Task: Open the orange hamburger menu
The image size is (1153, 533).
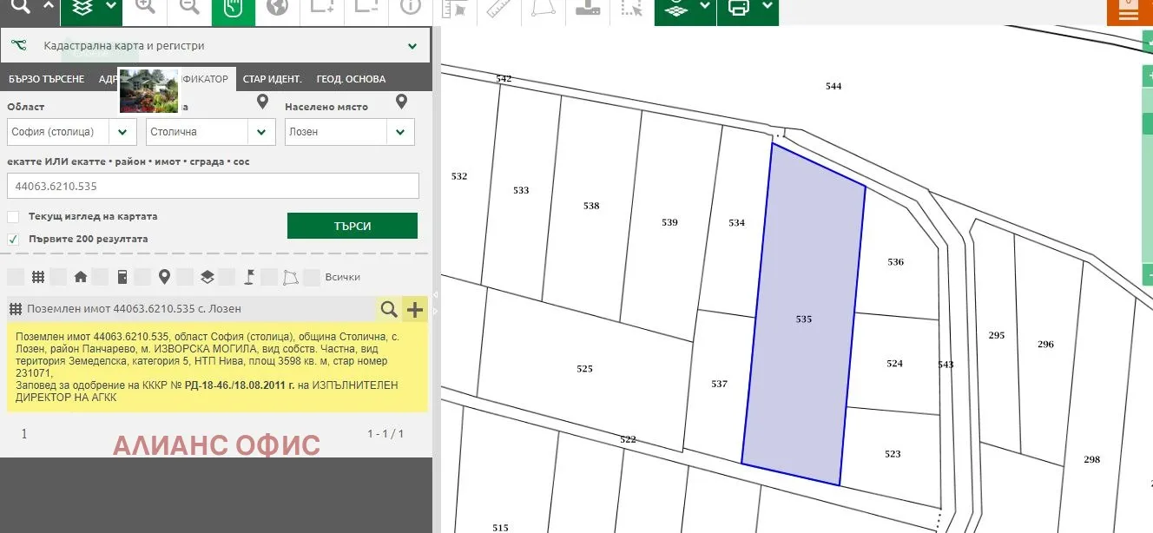Action: click(1129, 13)
